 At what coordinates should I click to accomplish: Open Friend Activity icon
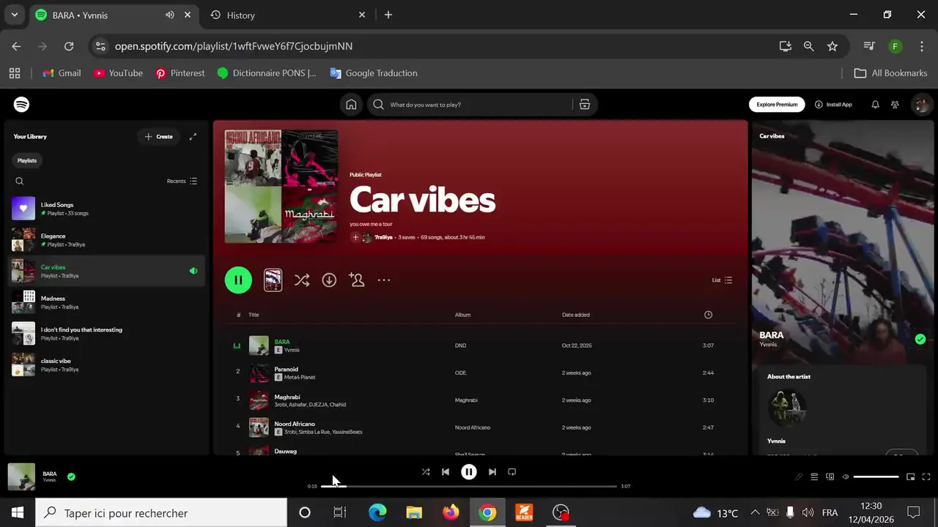(895, 105)
